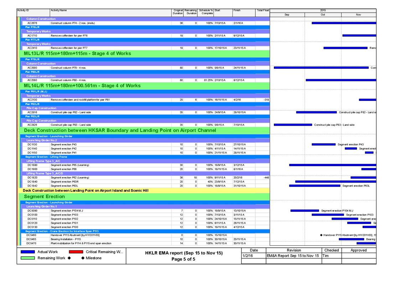Click the Checked by Tim cell

pyautogui.click(x=331, y=256)
